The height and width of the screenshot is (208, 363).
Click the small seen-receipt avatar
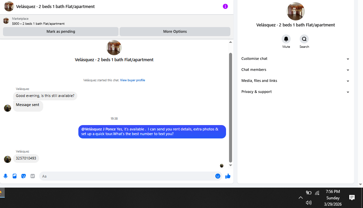click(222, 166)
